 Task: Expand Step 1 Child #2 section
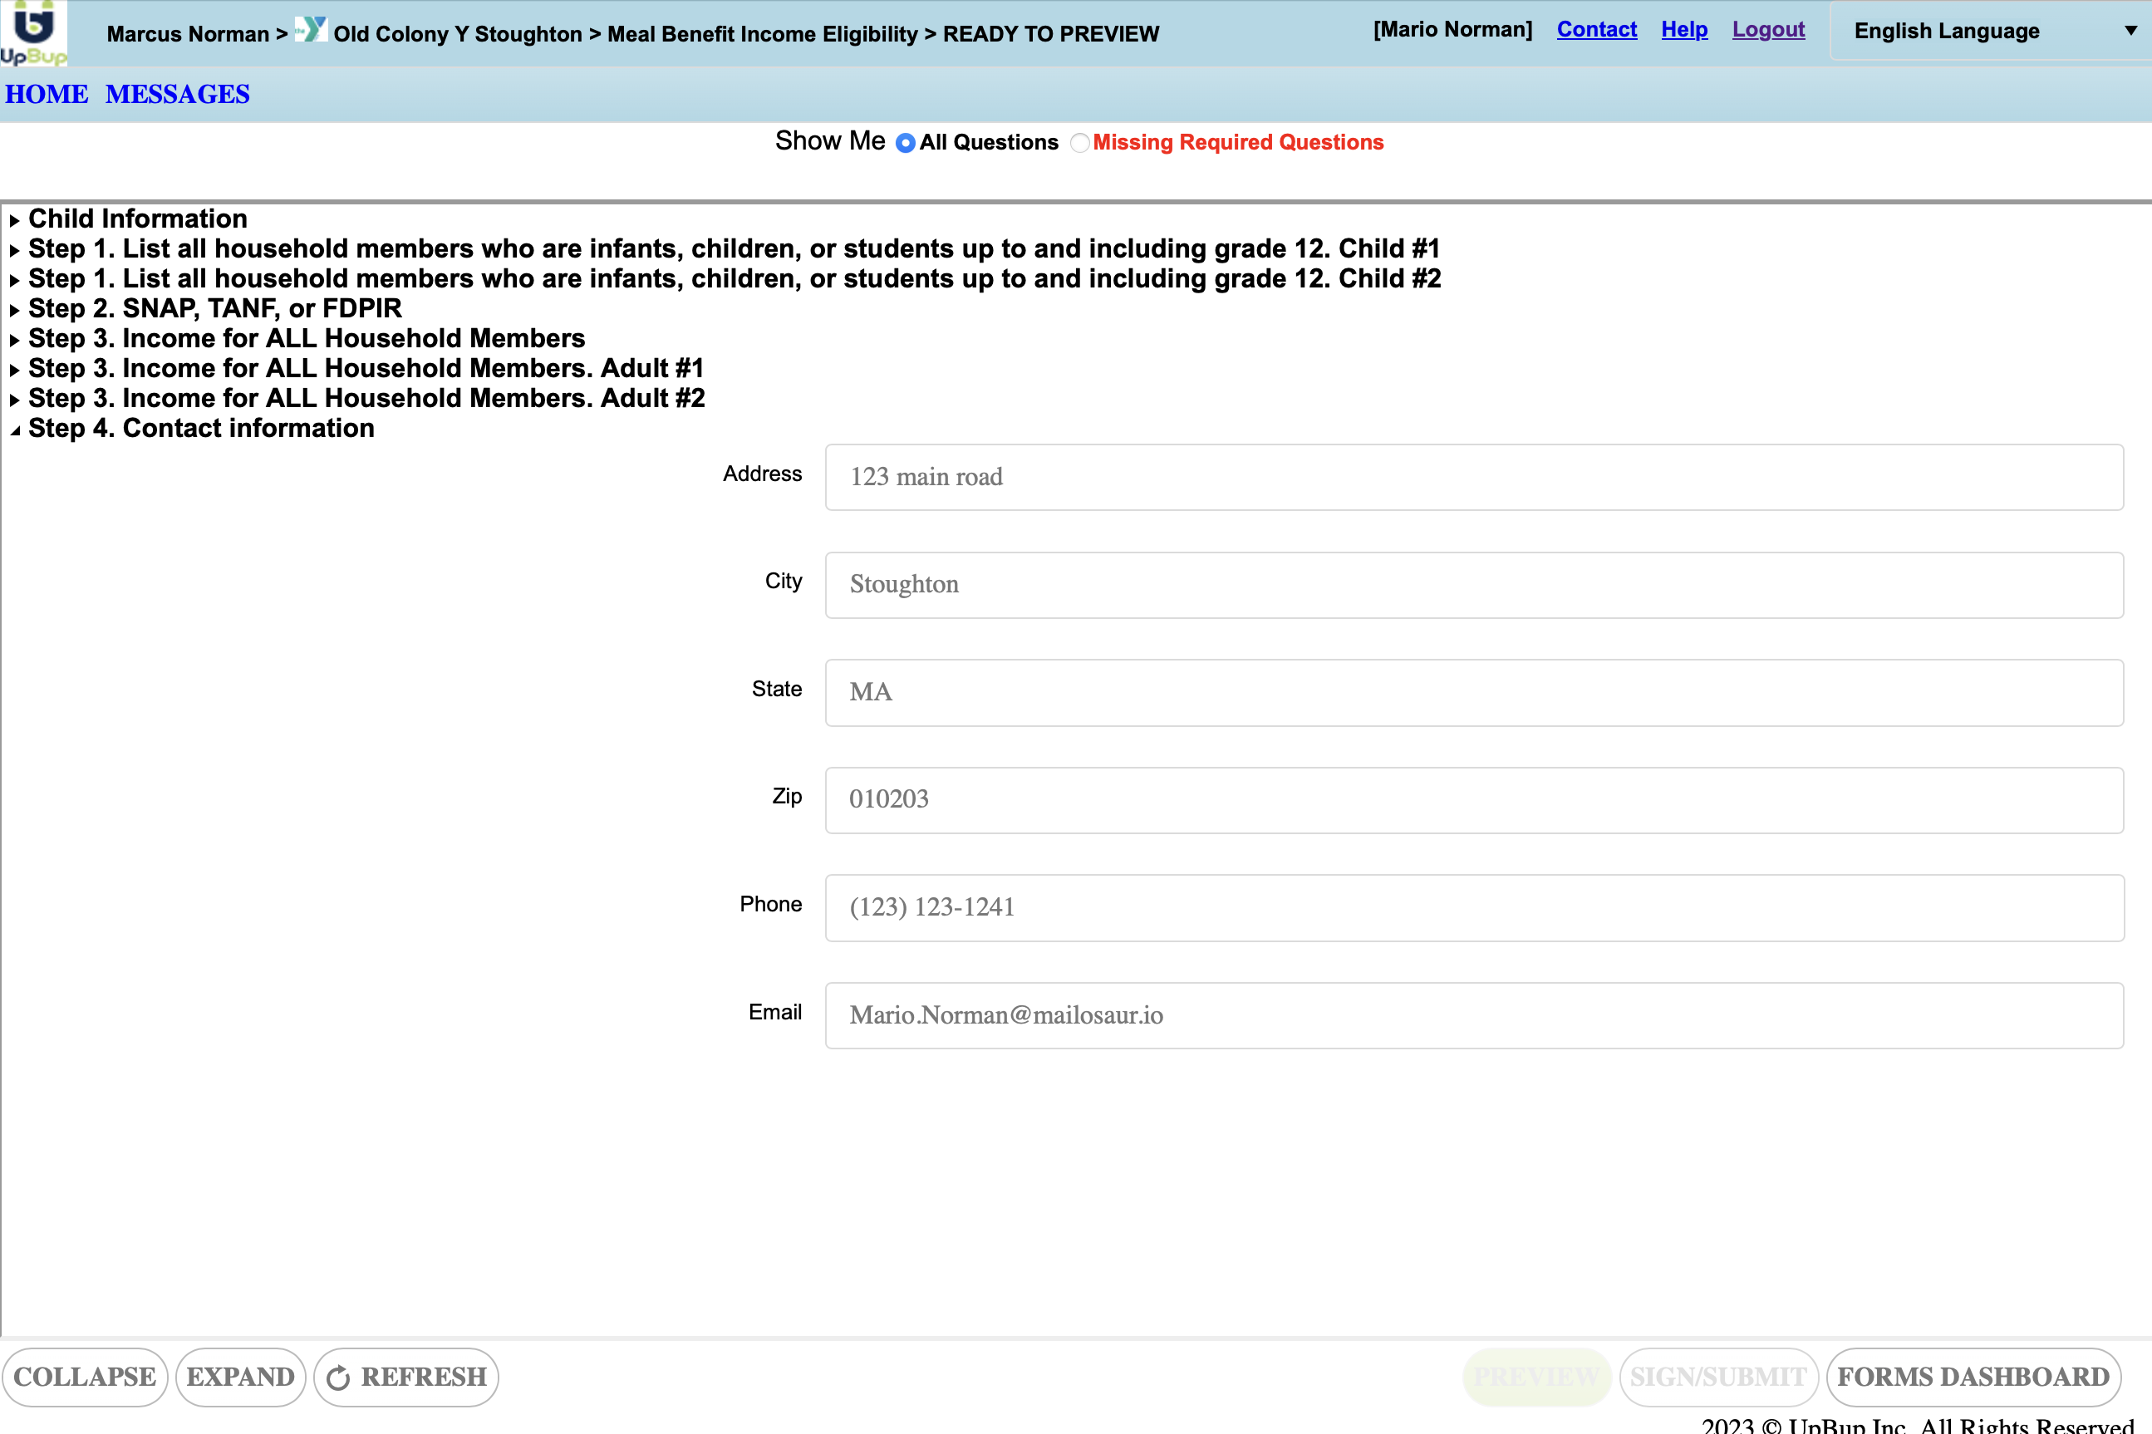pyautogui.click(x=735, y=279)
